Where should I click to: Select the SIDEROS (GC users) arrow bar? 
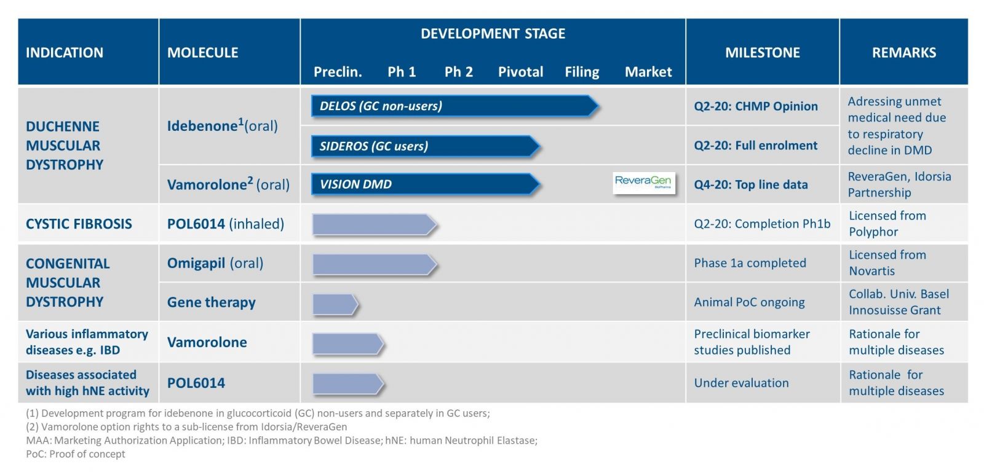pos(424,146)
